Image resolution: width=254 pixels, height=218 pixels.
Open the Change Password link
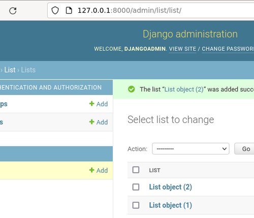(x=228, y=49)
